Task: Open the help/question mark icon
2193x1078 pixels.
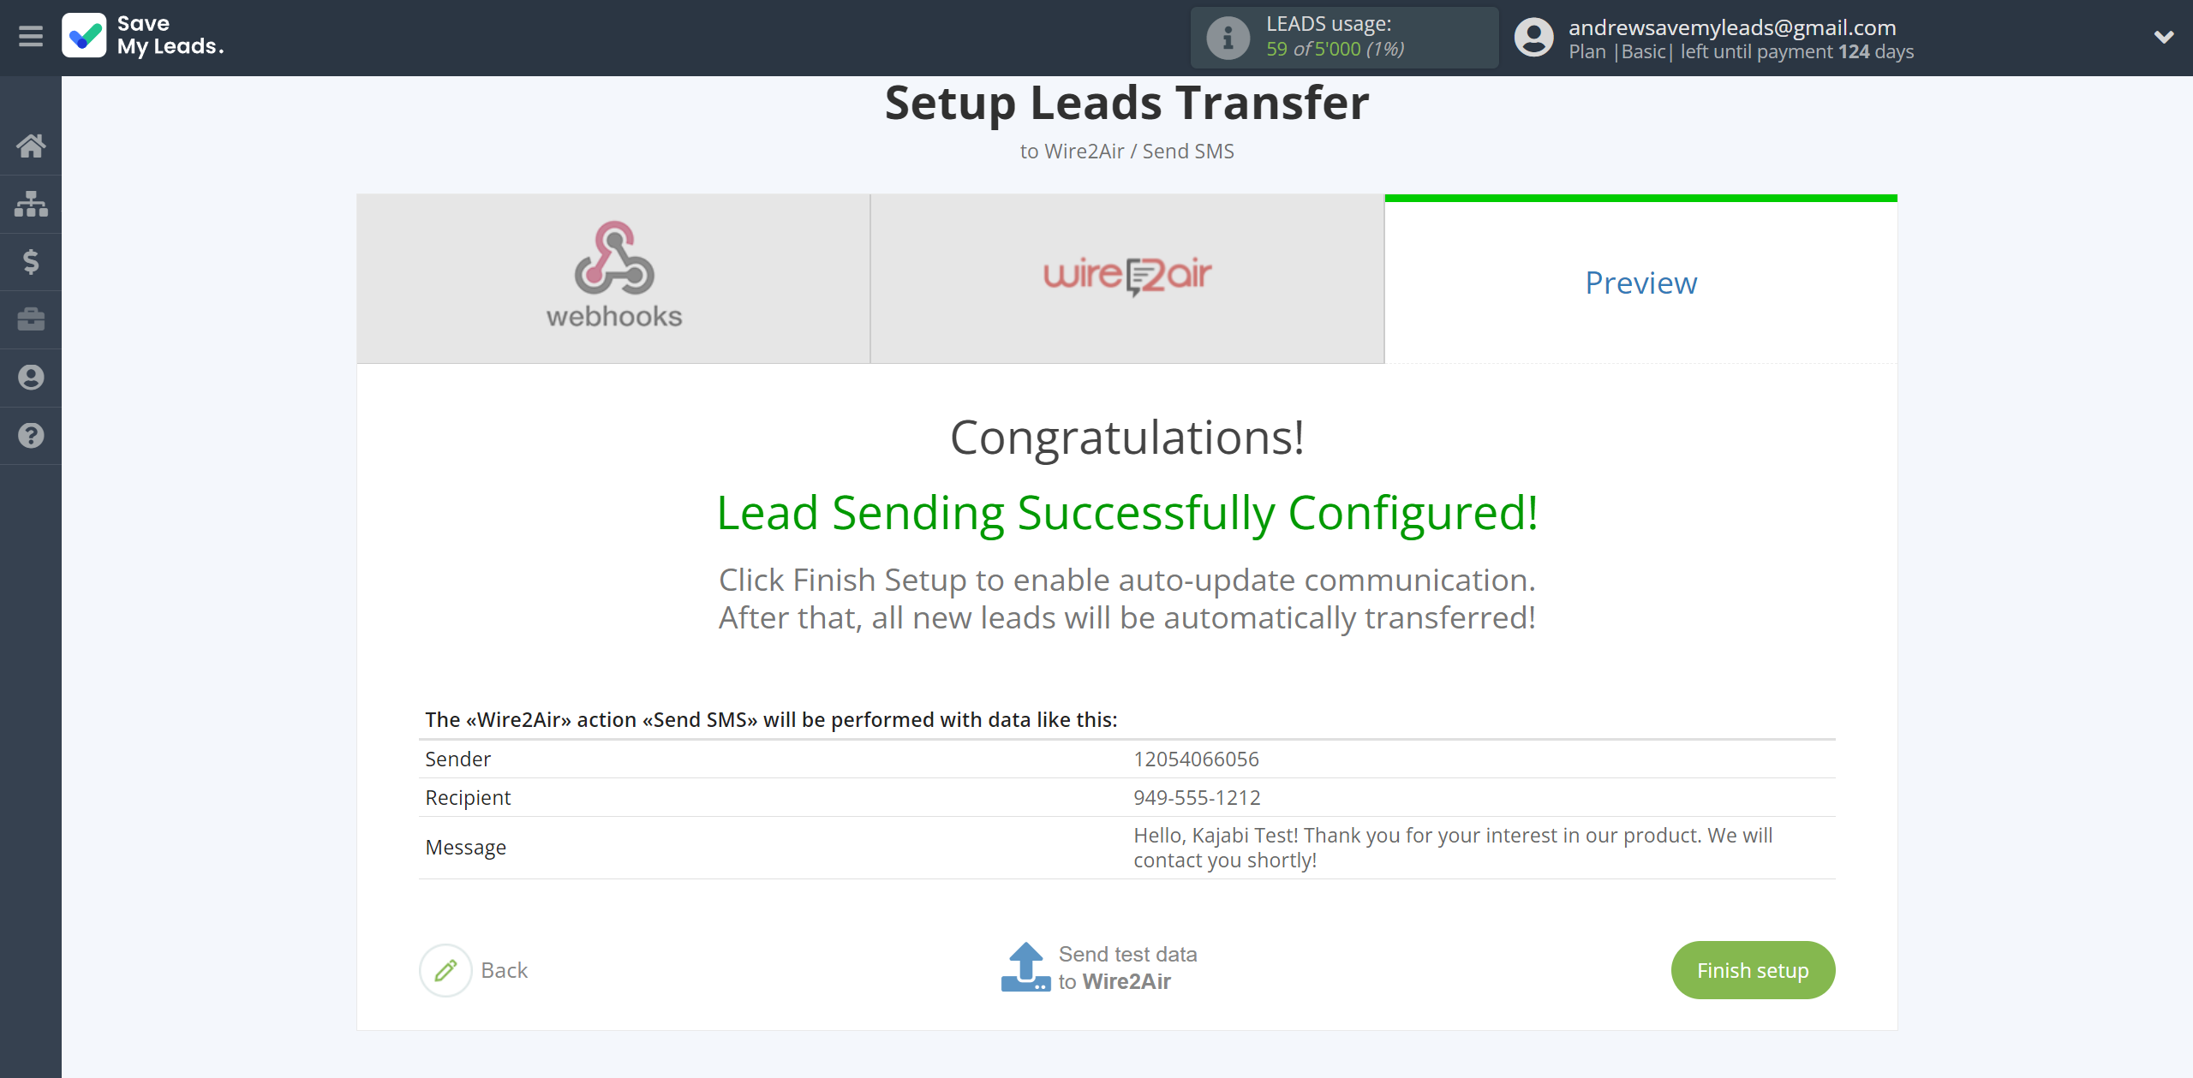Action: (31, 433)
